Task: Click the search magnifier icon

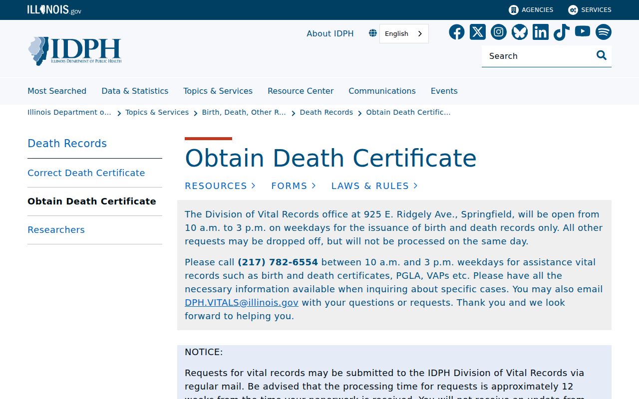Action: (602, 55)
